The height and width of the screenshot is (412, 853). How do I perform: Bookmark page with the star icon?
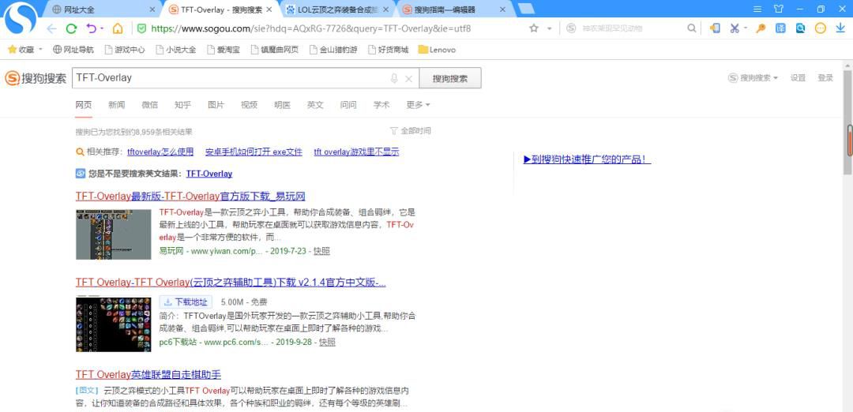pyautogui.click(x=534, y=28)
